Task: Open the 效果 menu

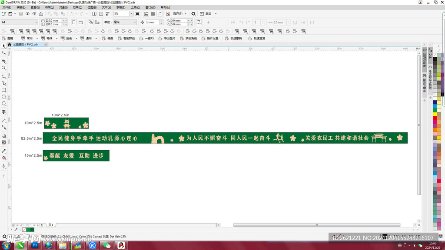Action: point(77,7)
